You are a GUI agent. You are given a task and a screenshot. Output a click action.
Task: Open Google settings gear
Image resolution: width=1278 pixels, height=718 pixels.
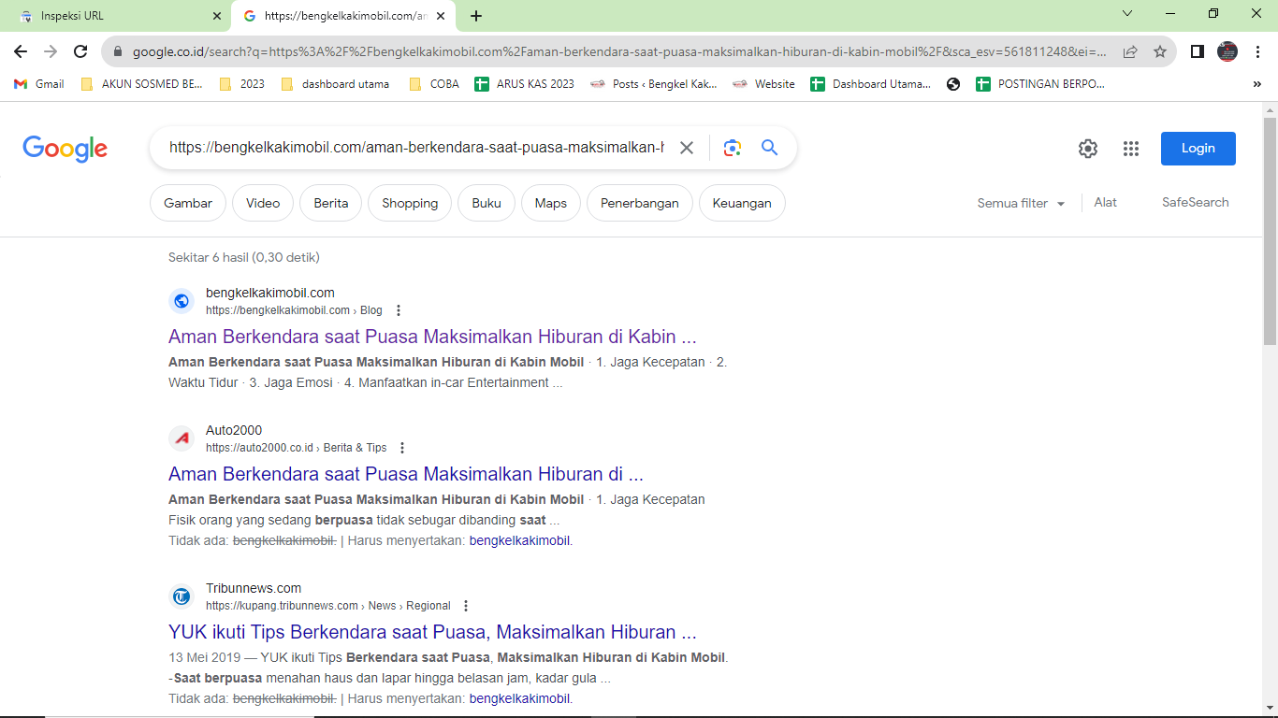pyautogui.click(x=1087, y=149)
